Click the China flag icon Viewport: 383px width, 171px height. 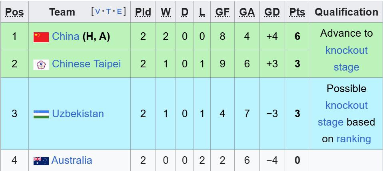41,37
